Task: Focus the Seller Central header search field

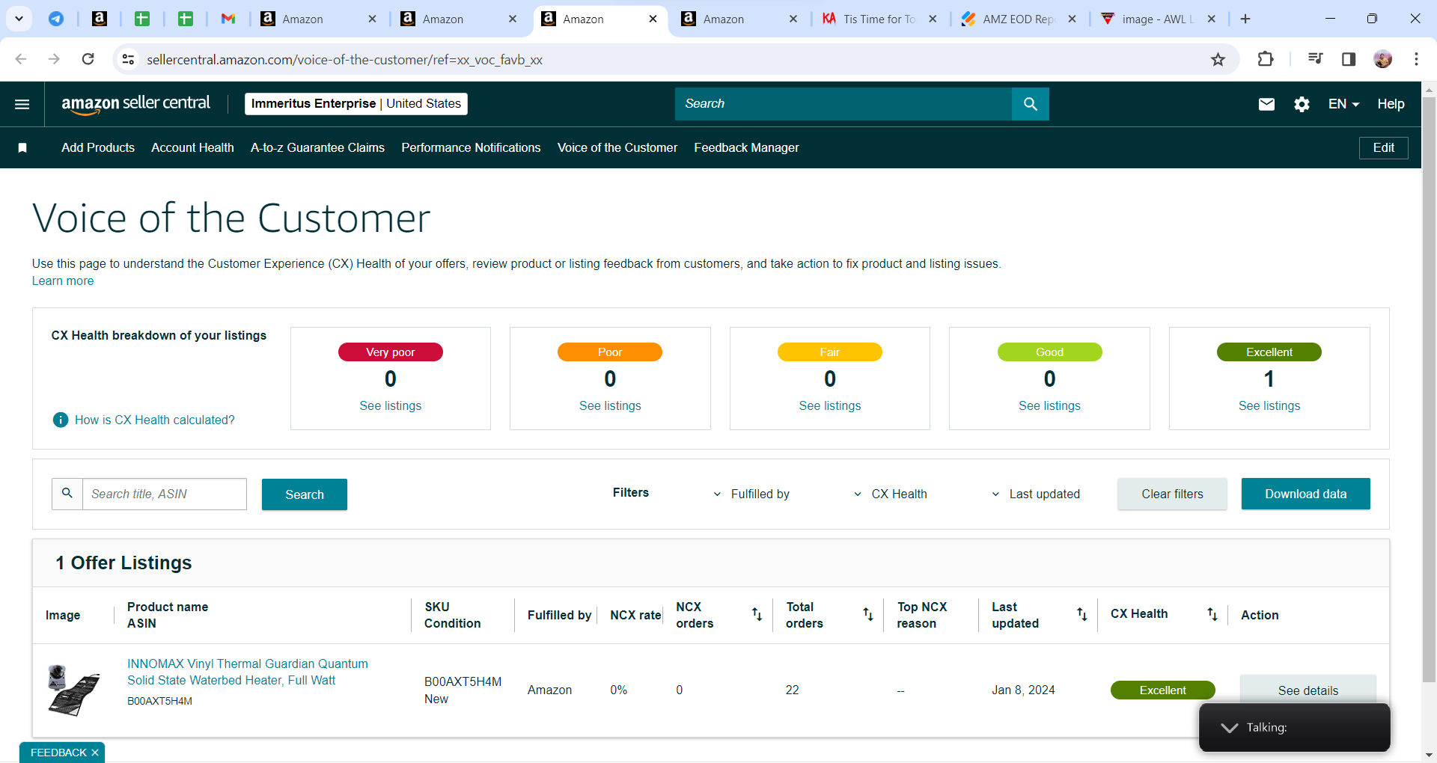Action: (843, 104)
